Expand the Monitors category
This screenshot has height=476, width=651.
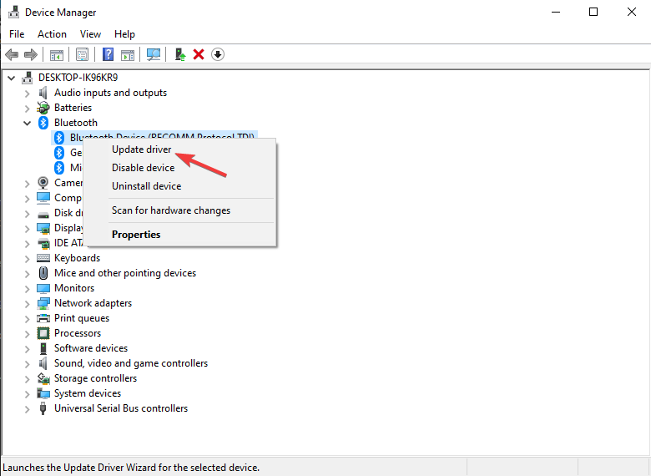click(27, 289)
